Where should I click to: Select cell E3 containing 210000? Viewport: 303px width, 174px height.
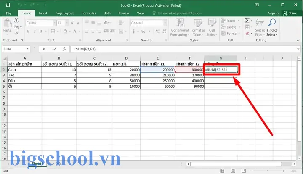pos(158,75)
